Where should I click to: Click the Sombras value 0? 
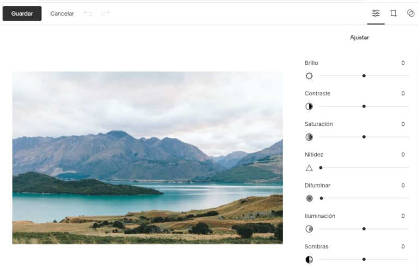coord(403,246)
